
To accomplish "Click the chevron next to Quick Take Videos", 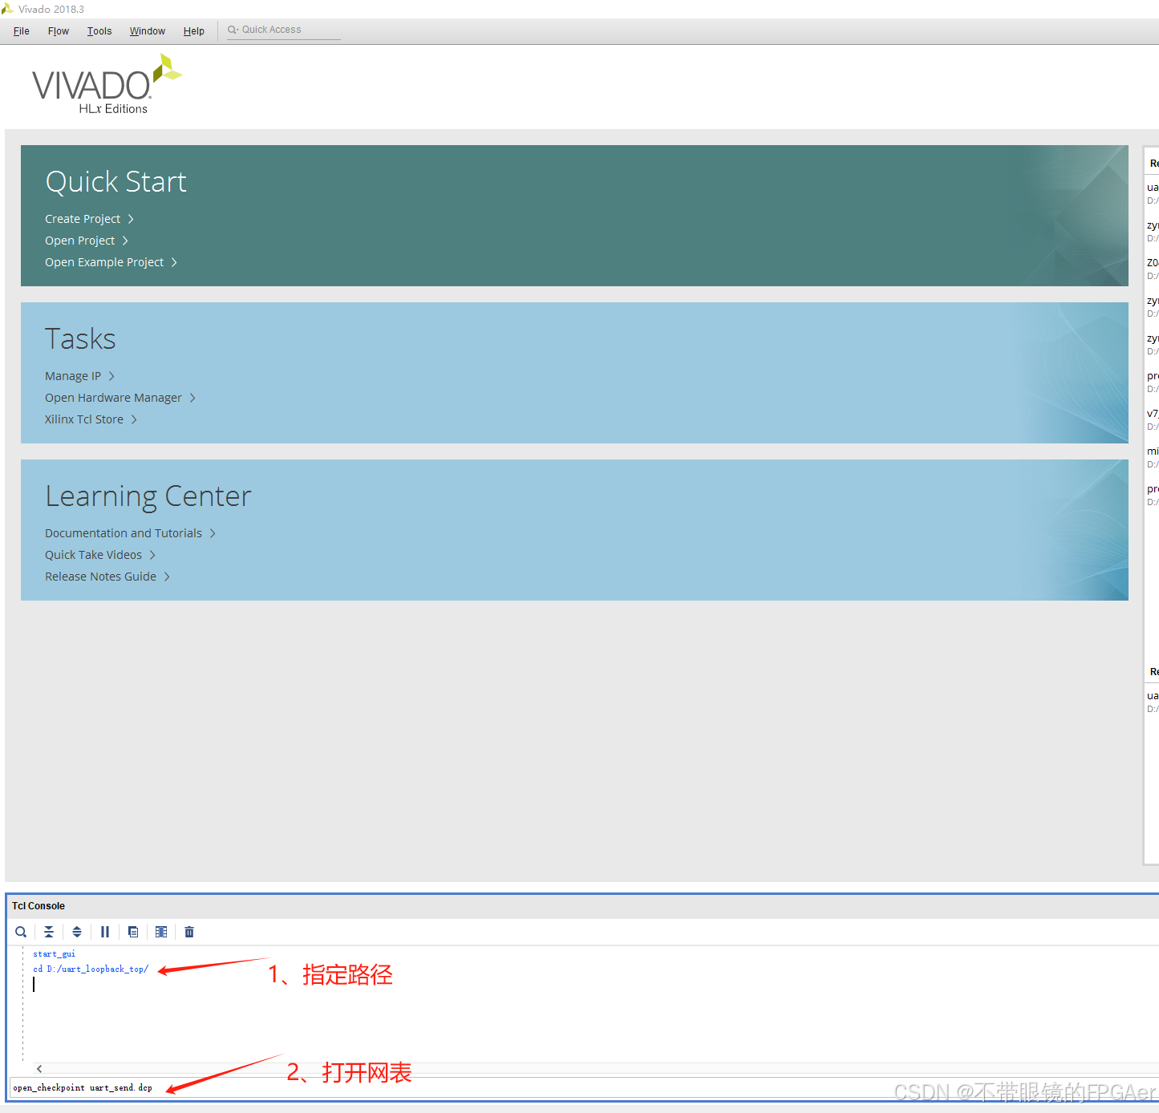I will coord(152,555).
